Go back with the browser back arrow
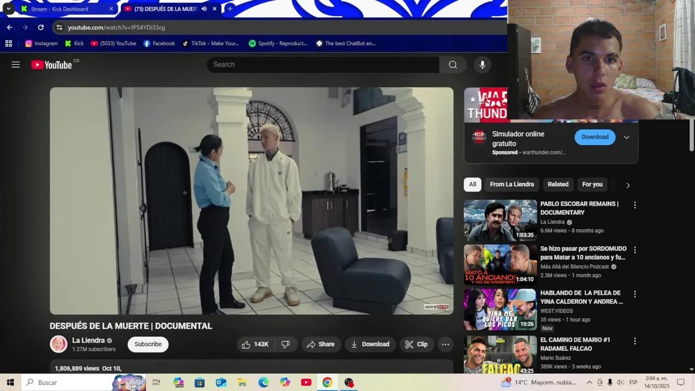The image size is (695, 391). click(x=9, y=27)
